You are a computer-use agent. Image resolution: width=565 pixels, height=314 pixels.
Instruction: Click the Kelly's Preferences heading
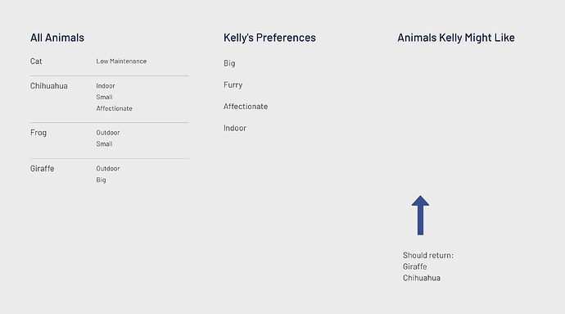coord(269,38)
